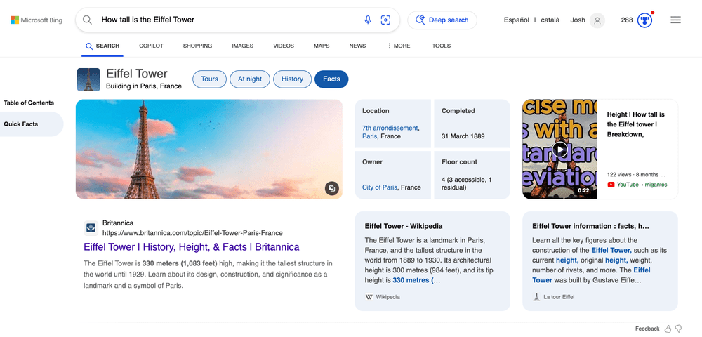The height and width of the screenshot is (337, 702).
Task: Select the SEARCH tab
Action: pos(102,46)
